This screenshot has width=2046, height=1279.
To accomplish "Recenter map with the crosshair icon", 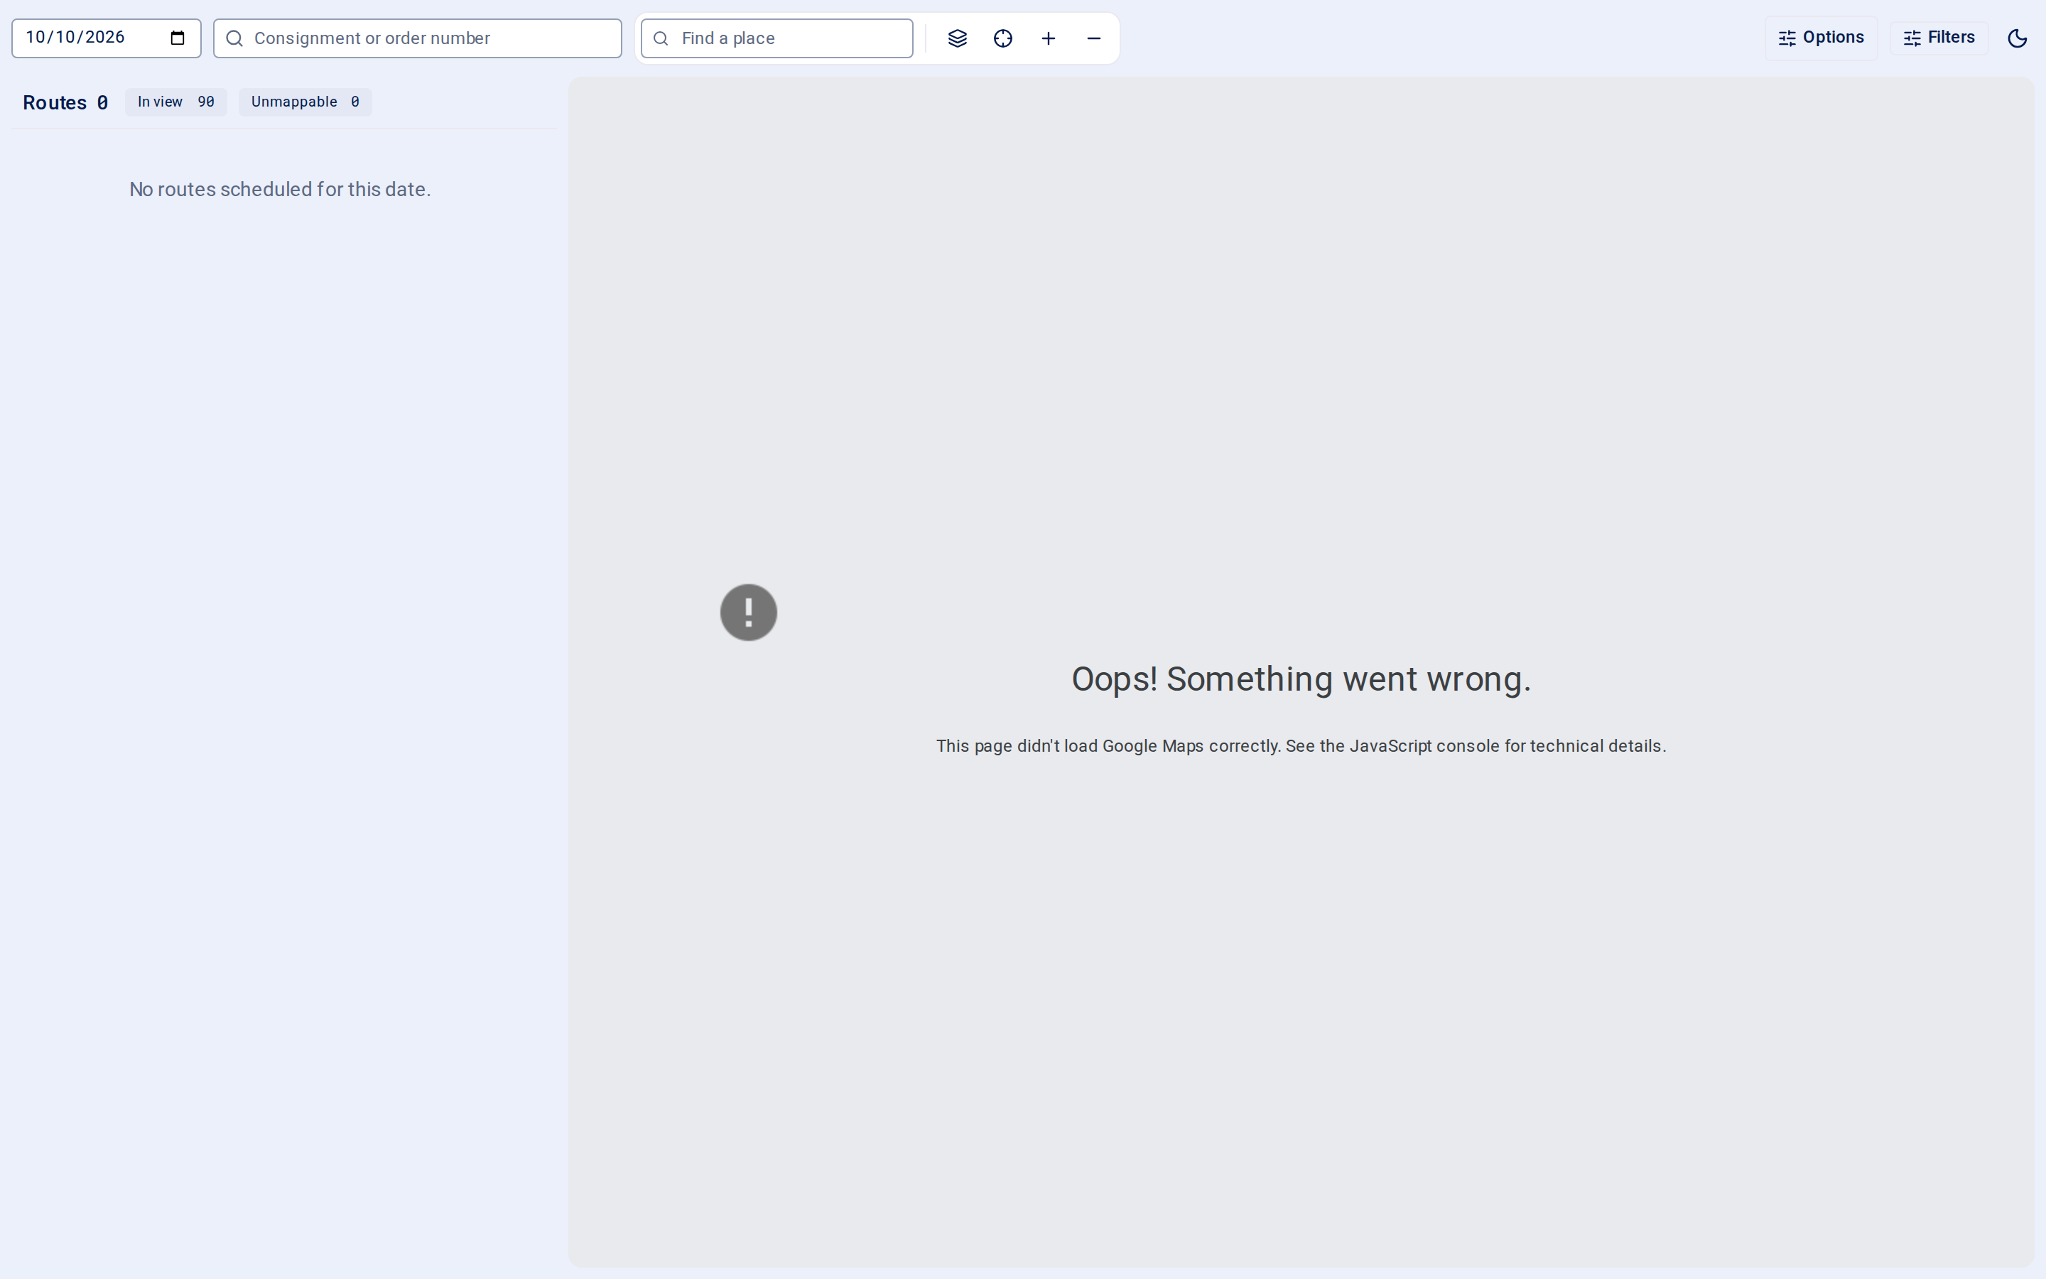I will (1002, 38).
